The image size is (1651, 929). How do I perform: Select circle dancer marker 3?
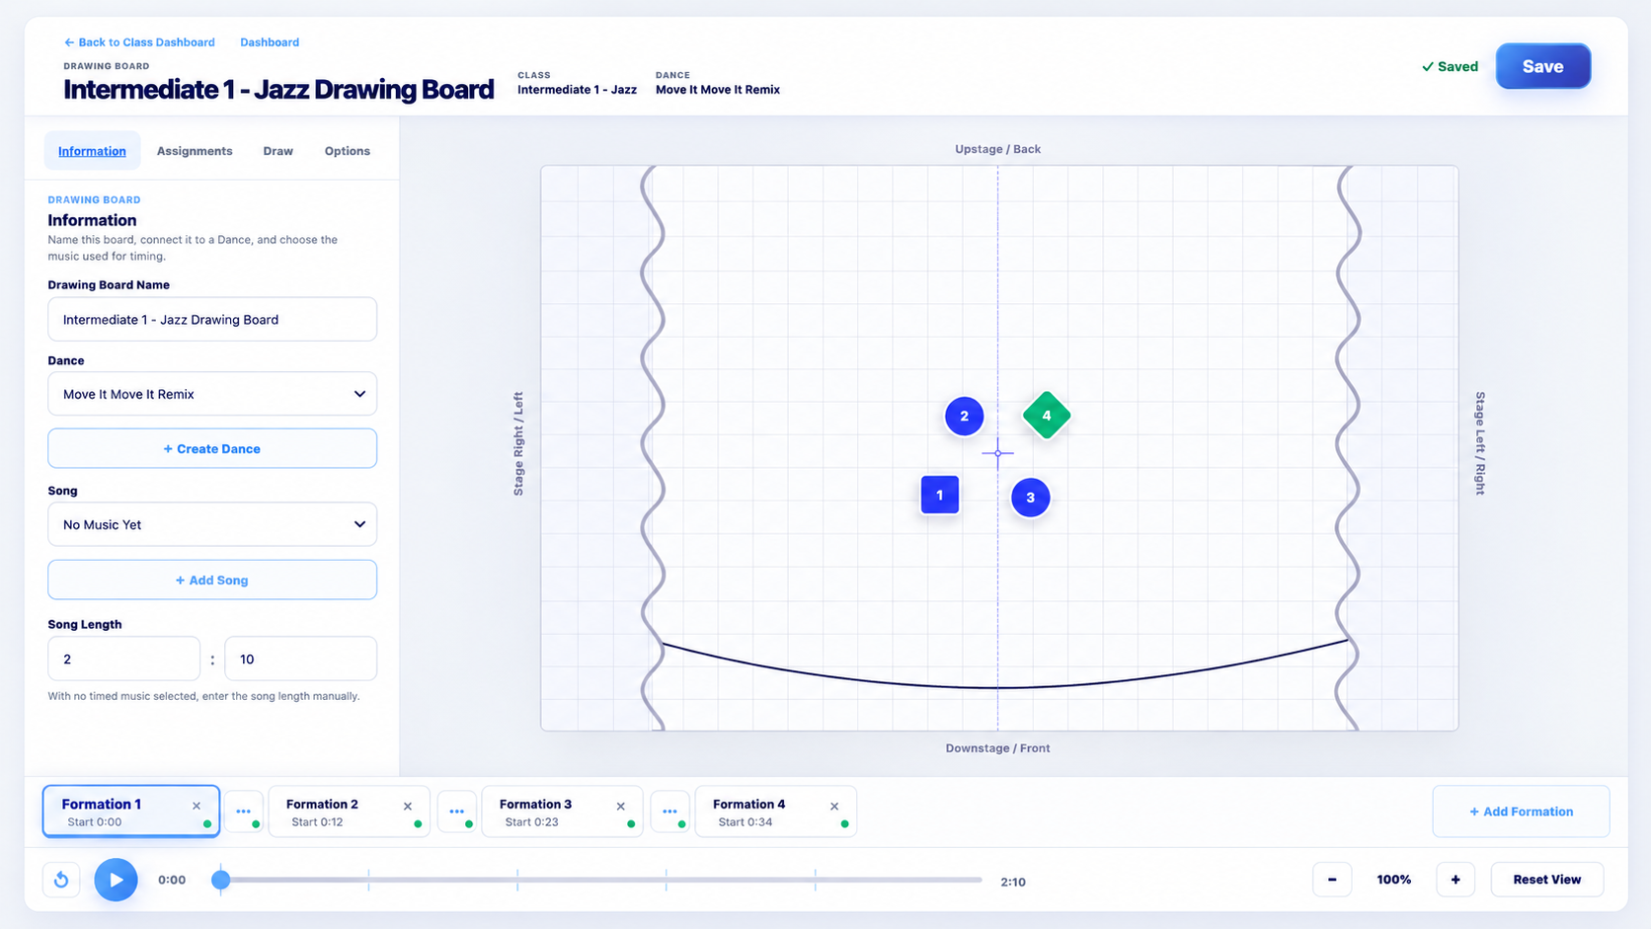click(1030, 498)
